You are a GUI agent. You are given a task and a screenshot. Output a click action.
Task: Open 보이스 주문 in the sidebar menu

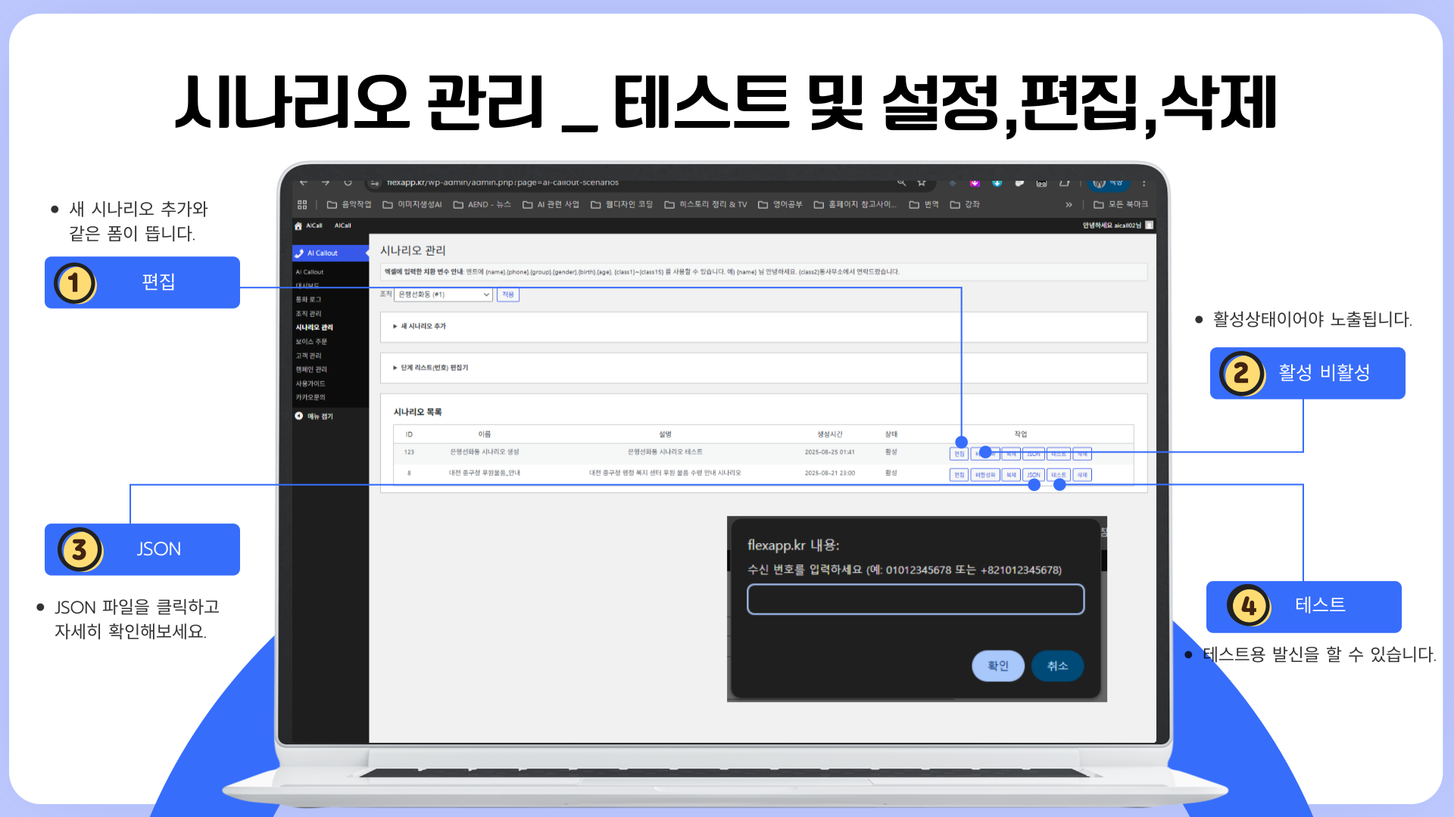[311, 341]
